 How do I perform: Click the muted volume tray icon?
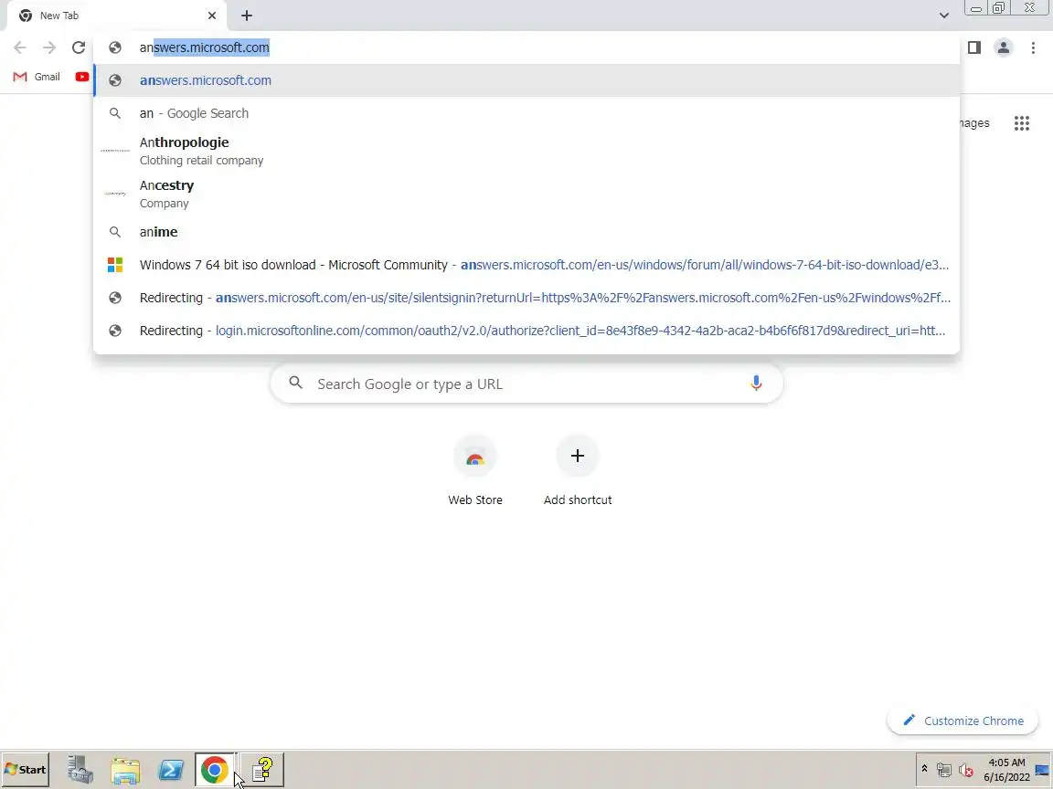[965, 770]
